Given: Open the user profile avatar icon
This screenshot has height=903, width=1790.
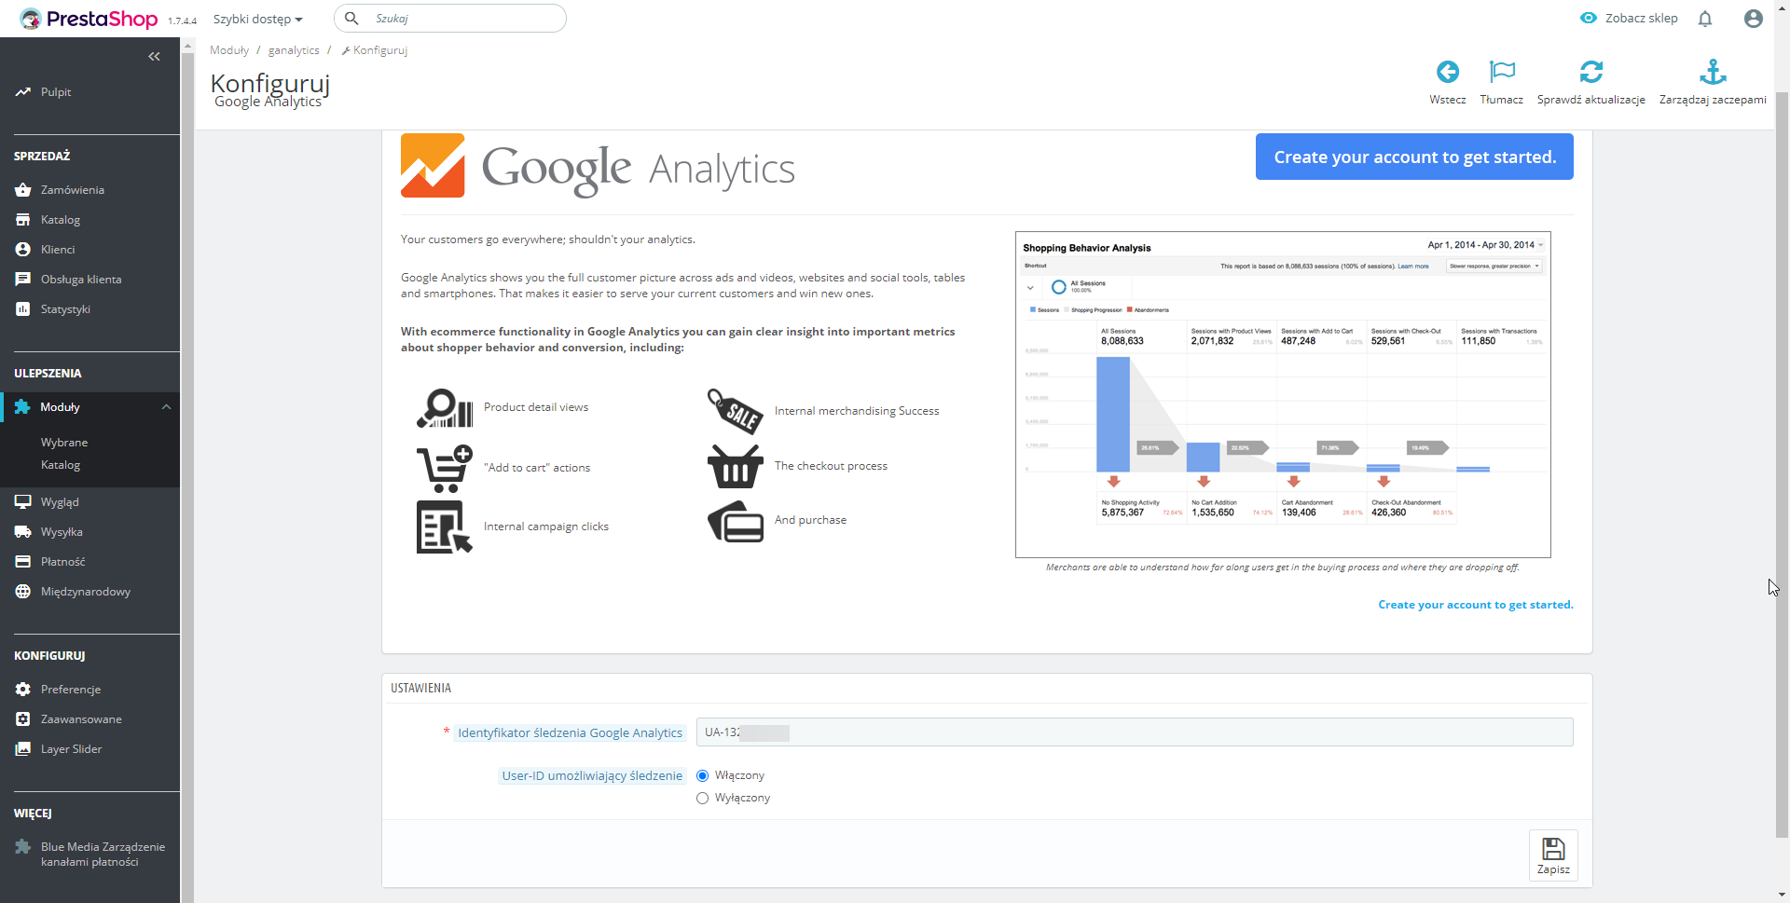Looking at the screenshot, I should [1754, 19].
